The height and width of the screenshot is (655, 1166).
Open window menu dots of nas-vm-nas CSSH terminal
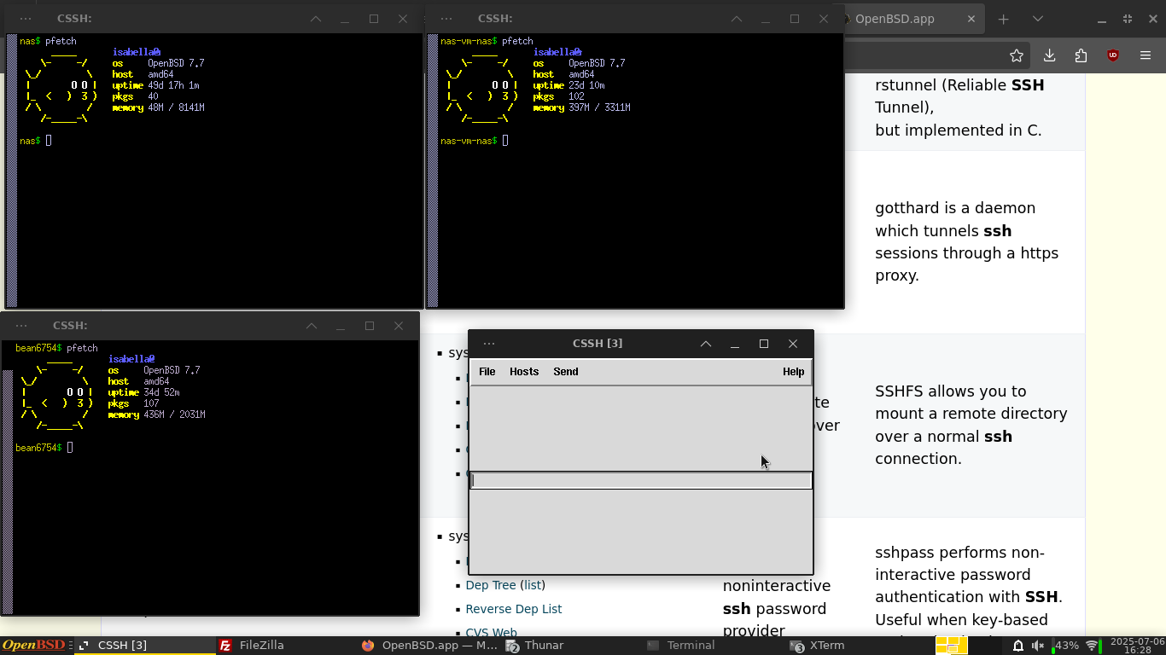tap(446, 19)
